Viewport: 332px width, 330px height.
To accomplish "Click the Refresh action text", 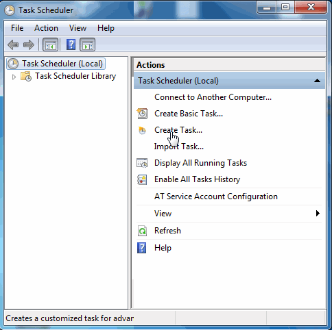I will pos(167,231).
